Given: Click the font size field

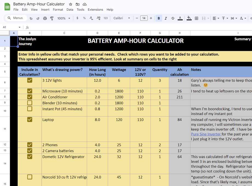Looking at the screenshot, I should click(144, 18).
